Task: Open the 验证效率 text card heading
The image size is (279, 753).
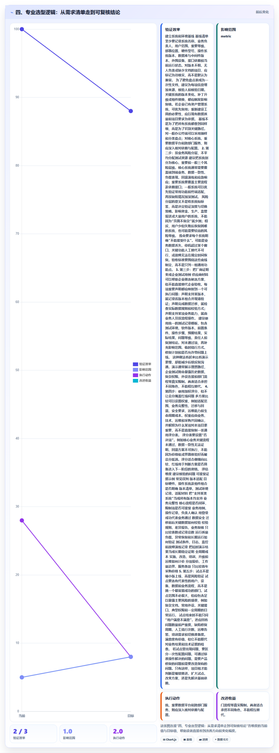Action: coord(172,30)
